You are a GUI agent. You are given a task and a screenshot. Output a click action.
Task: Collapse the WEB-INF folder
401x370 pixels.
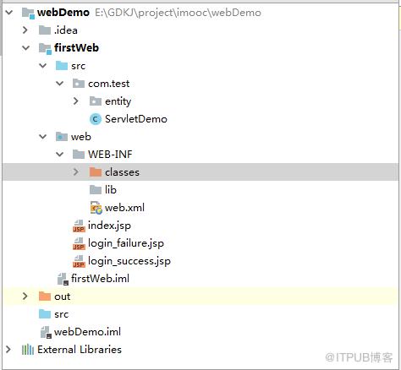tap(59, 155)
